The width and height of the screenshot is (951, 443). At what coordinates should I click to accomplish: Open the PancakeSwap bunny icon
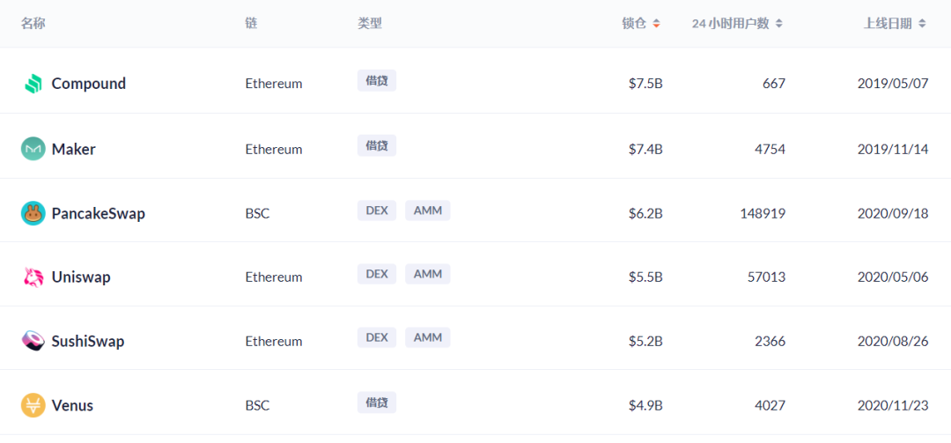tap(33, 213)
